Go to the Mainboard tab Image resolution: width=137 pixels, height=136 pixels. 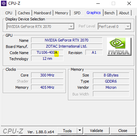(x=42, y=13)
